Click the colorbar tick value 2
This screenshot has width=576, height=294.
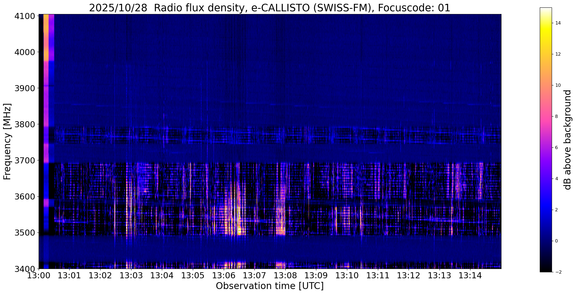click(x=556, y=210)
